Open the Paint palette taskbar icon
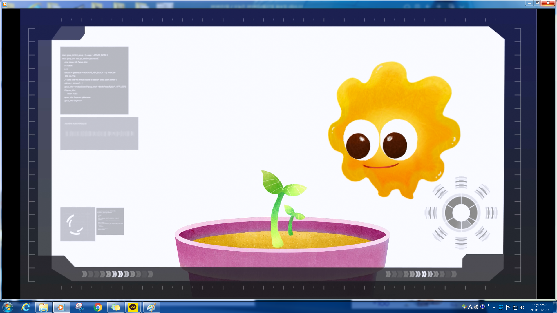The width and height of the screenshot is (557, 313). point(151,307)
